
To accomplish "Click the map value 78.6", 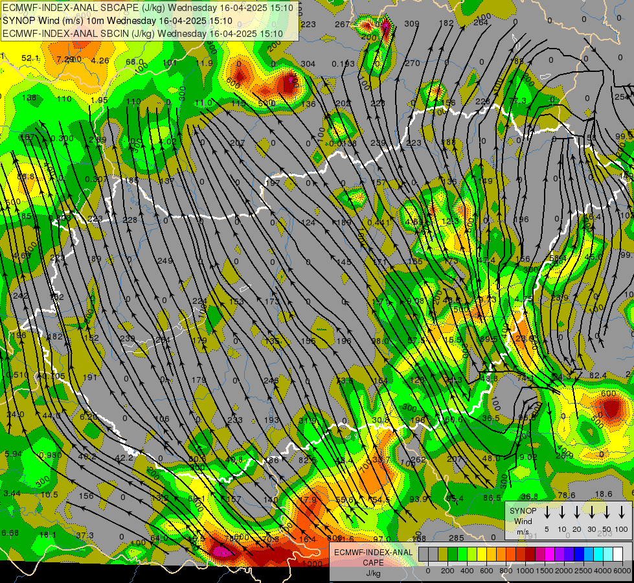I will 567,496.
